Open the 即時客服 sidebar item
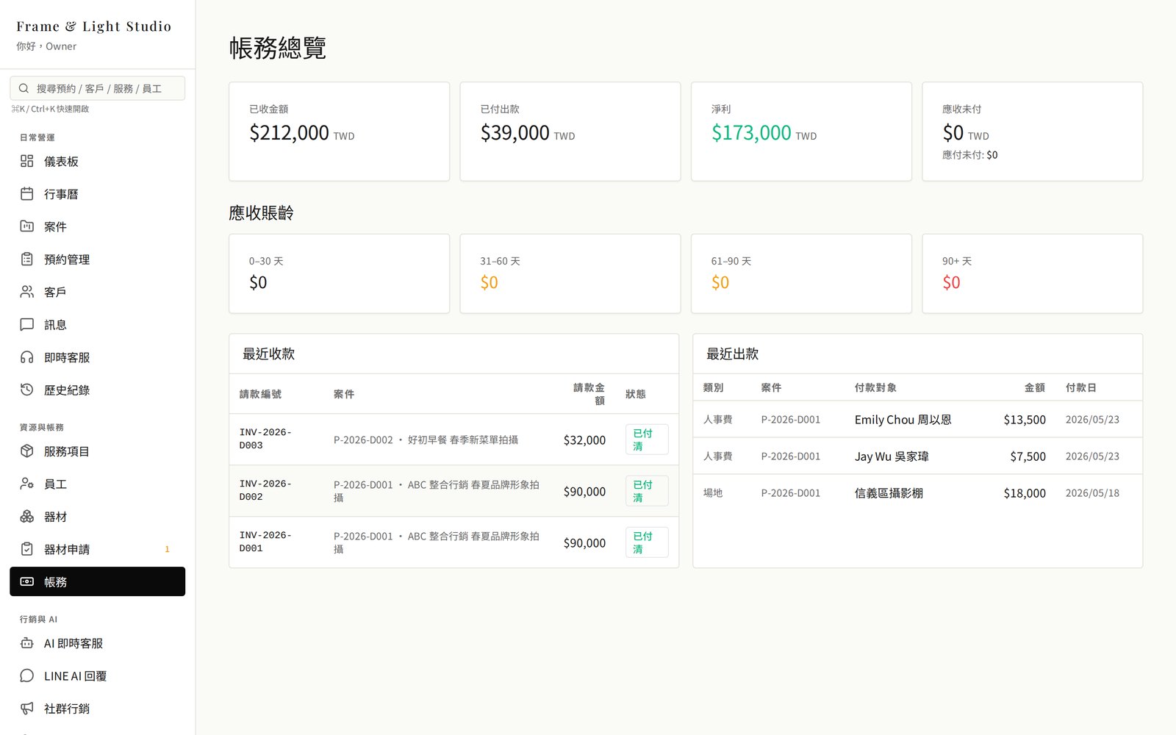1176x735 pixels. point(97,357)
